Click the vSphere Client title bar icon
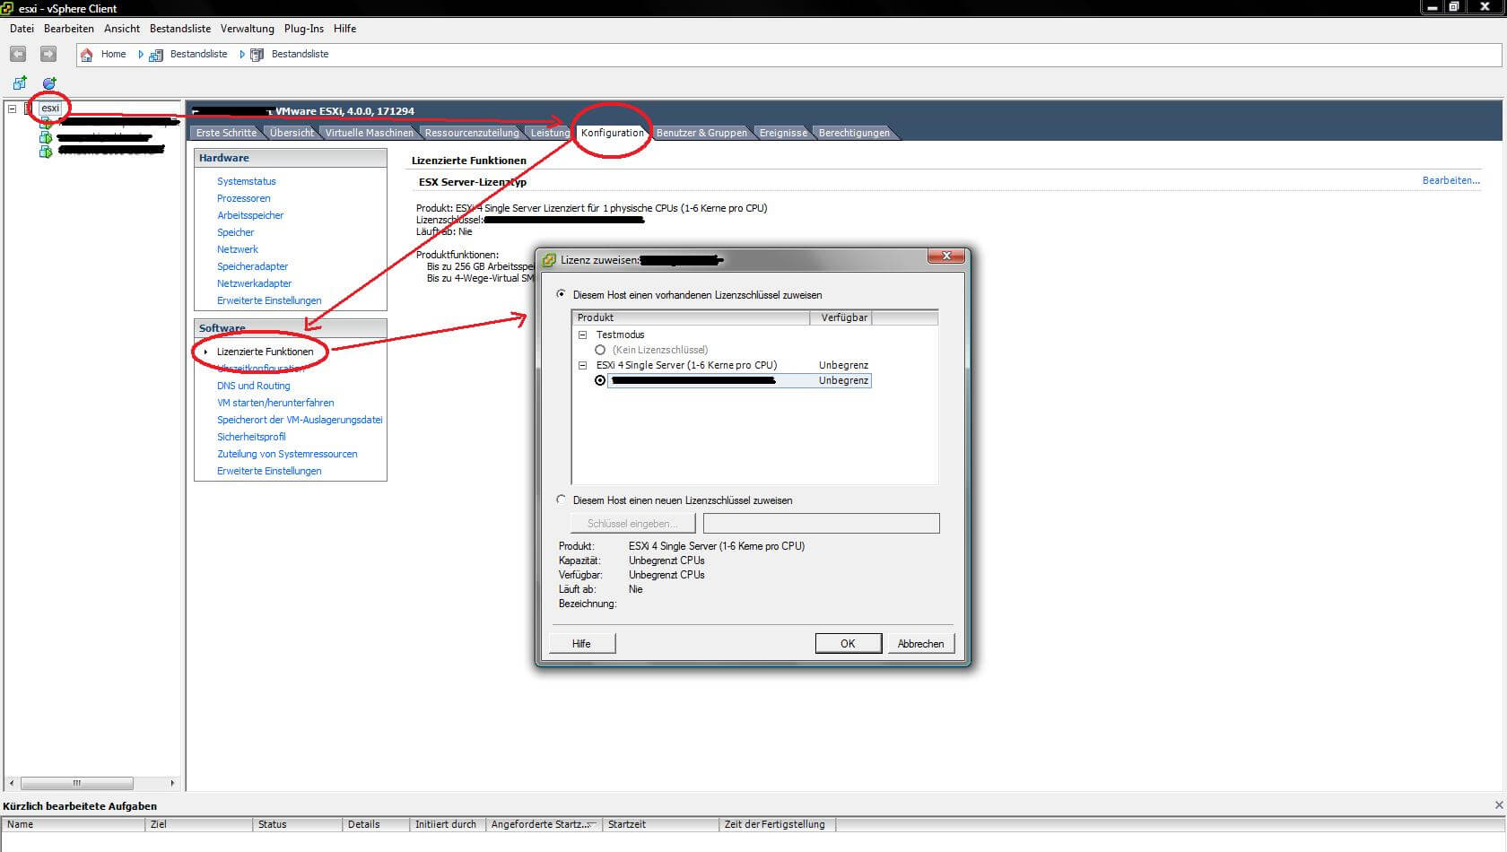This screenshot has width=1507, height=852. tap(8, 8)
